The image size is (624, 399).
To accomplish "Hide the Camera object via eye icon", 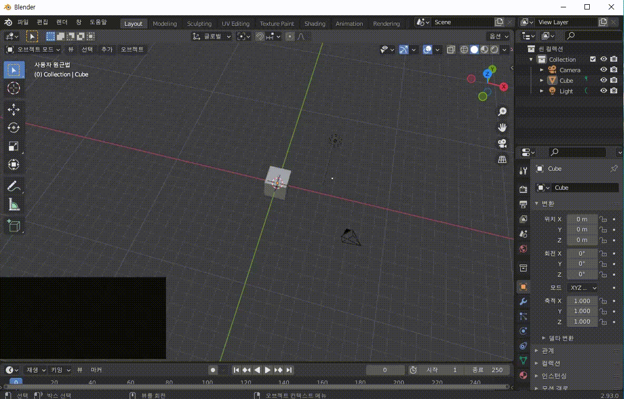I will click(603, 70).
